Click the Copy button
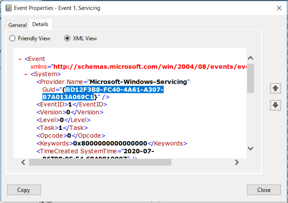The height and width of the screenshot is (203, 288). tap(24, 190)
